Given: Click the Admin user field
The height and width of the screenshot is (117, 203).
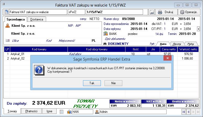Looking at the screenshot, I should coord(133,112).
